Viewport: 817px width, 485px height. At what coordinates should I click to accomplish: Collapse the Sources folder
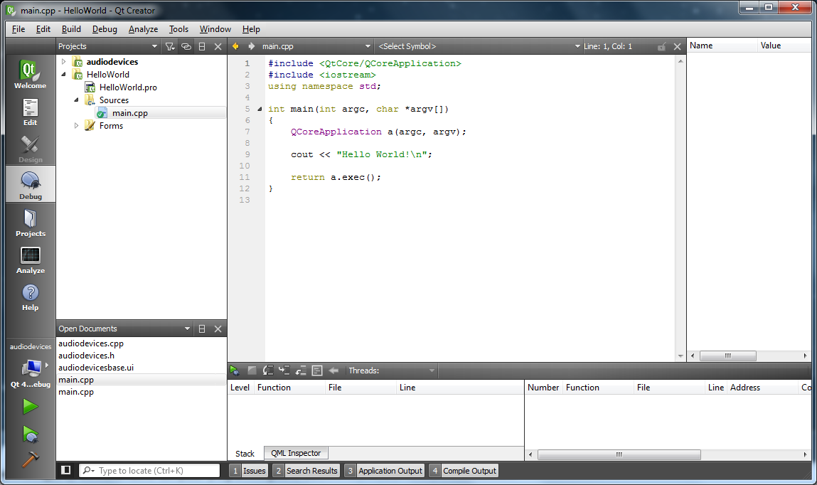(76, 100)
